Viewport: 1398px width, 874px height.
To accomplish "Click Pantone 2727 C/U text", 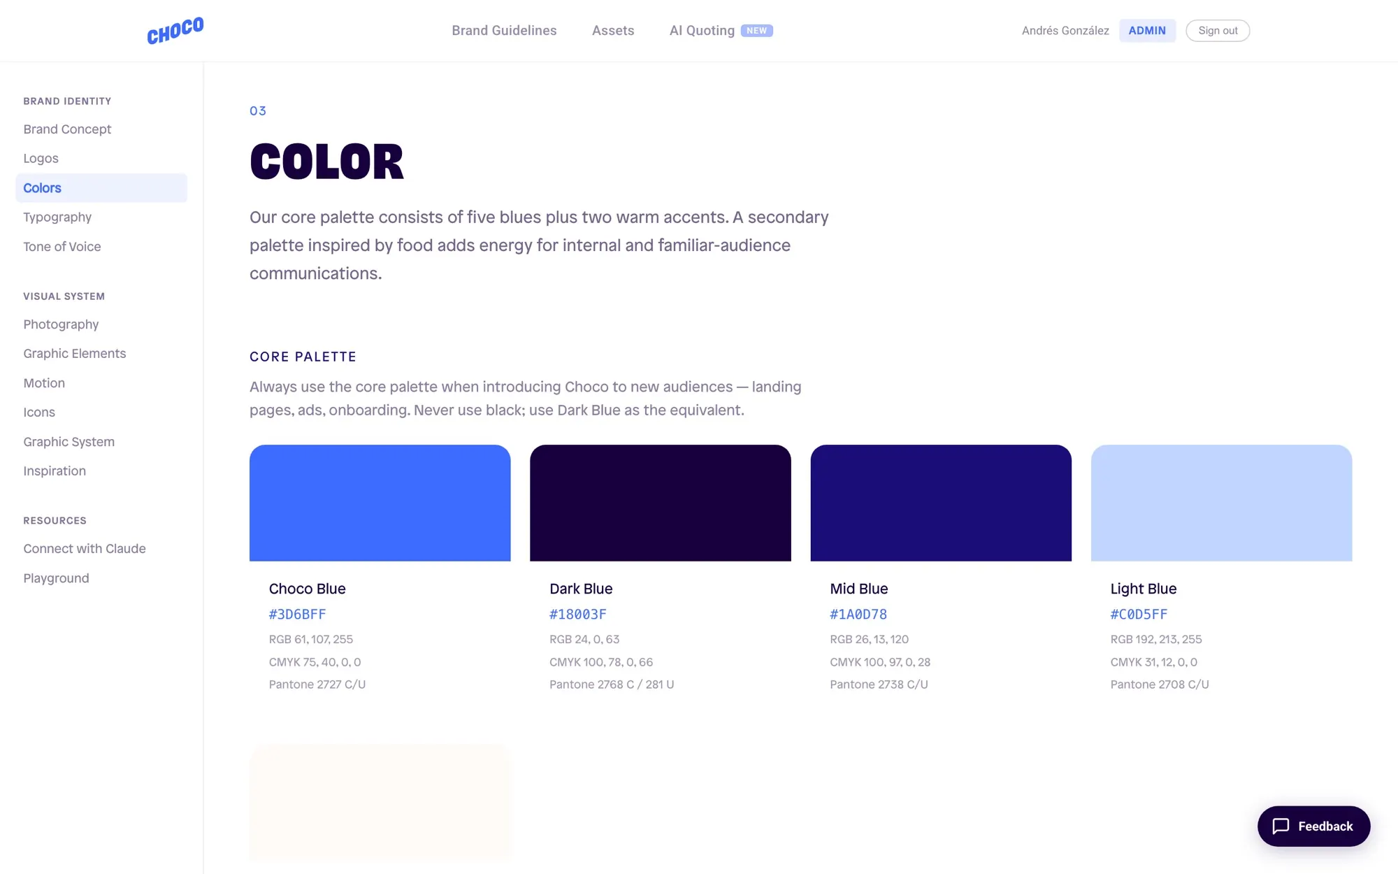I will 317,685.
